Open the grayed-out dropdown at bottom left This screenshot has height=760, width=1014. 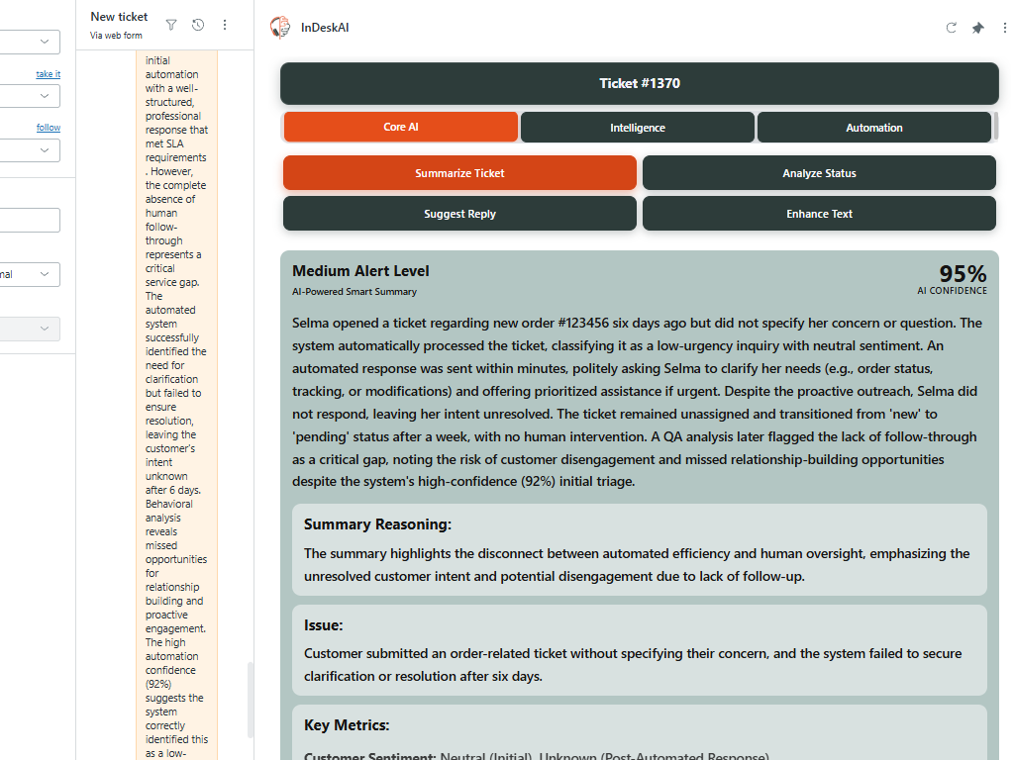(30, 328)
